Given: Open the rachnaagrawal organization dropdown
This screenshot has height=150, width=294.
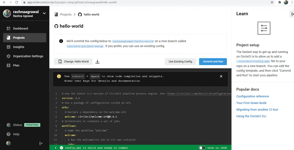Looking at the screenshot, I should (44, 13).
